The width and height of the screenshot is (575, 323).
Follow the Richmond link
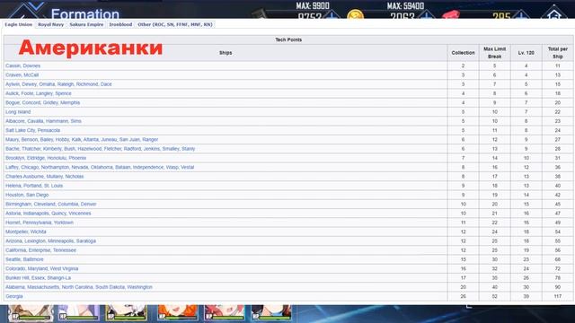click(87, 84)
